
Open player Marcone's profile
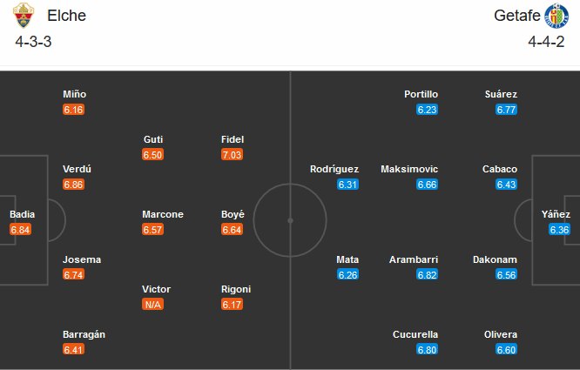(x=163, y=214)
